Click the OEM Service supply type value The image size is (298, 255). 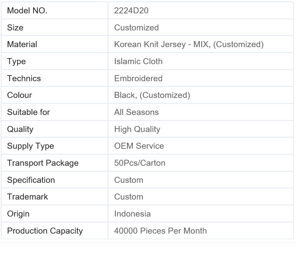(x=139, y=146)
